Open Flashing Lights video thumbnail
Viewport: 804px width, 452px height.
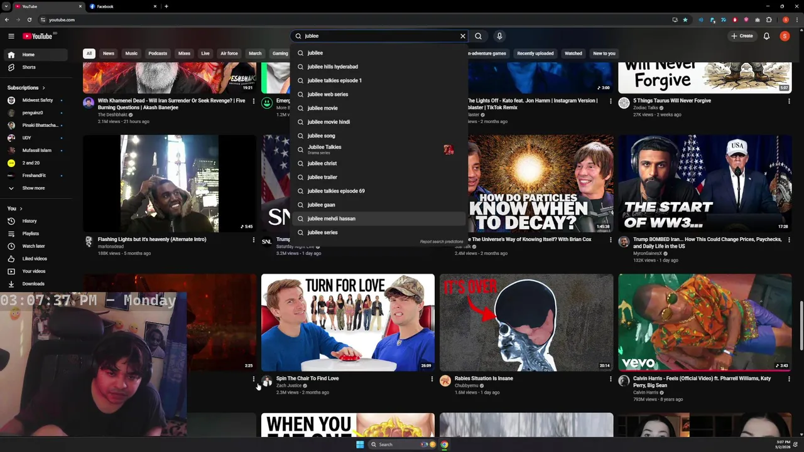(x=170, y=183)
